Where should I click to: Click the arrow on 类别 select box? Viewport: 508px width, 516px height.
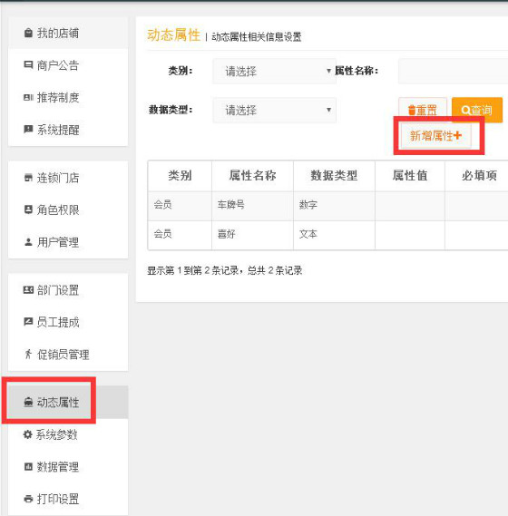click(x=328, y=71)
